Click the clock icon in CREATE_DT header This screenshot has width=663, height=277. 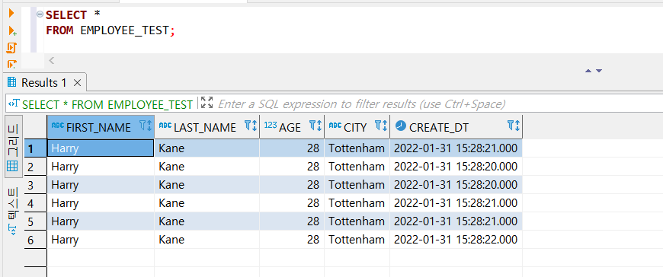click(x=400, y=126)
